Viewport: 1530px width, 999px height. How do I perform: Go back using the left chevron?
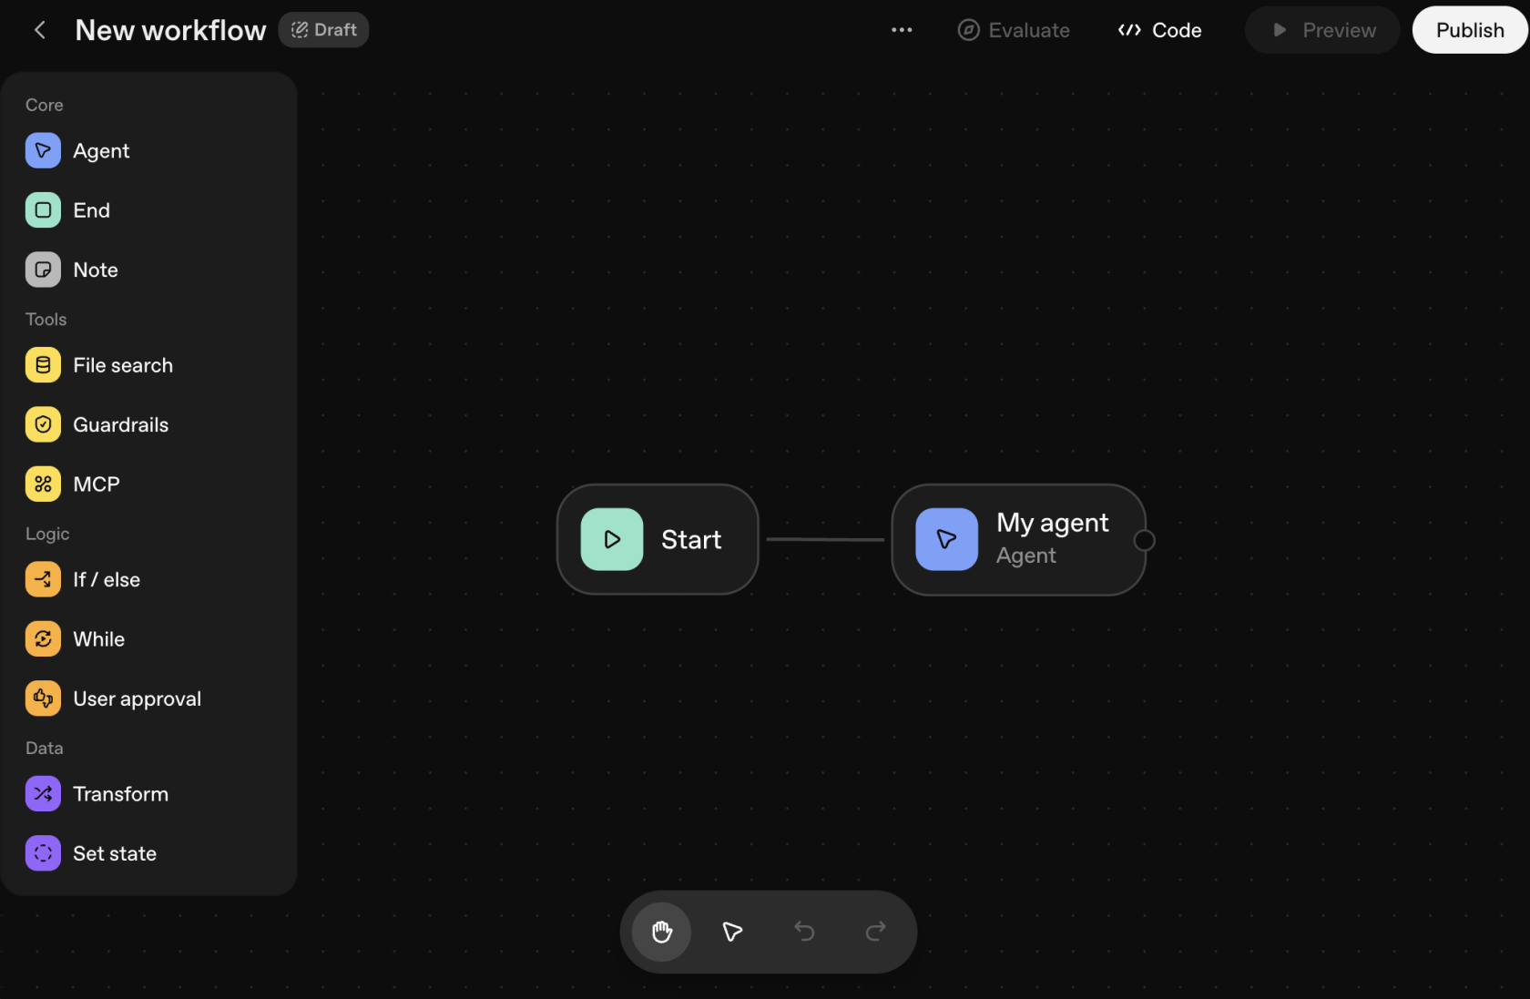coord(40,30)
